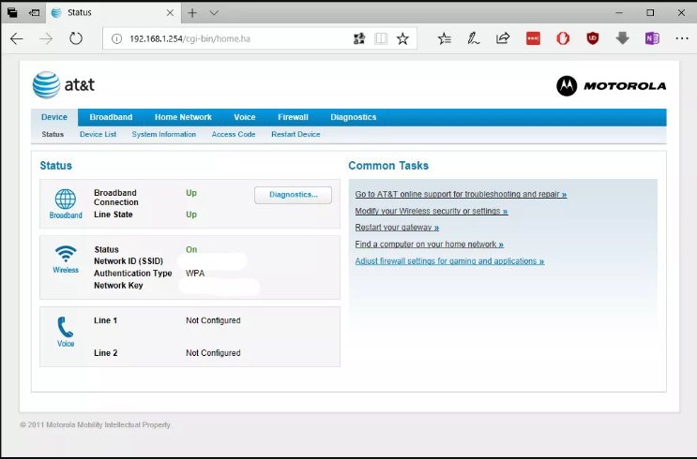
Task: Open Edge settings and more menu
Action: (682, 39)
